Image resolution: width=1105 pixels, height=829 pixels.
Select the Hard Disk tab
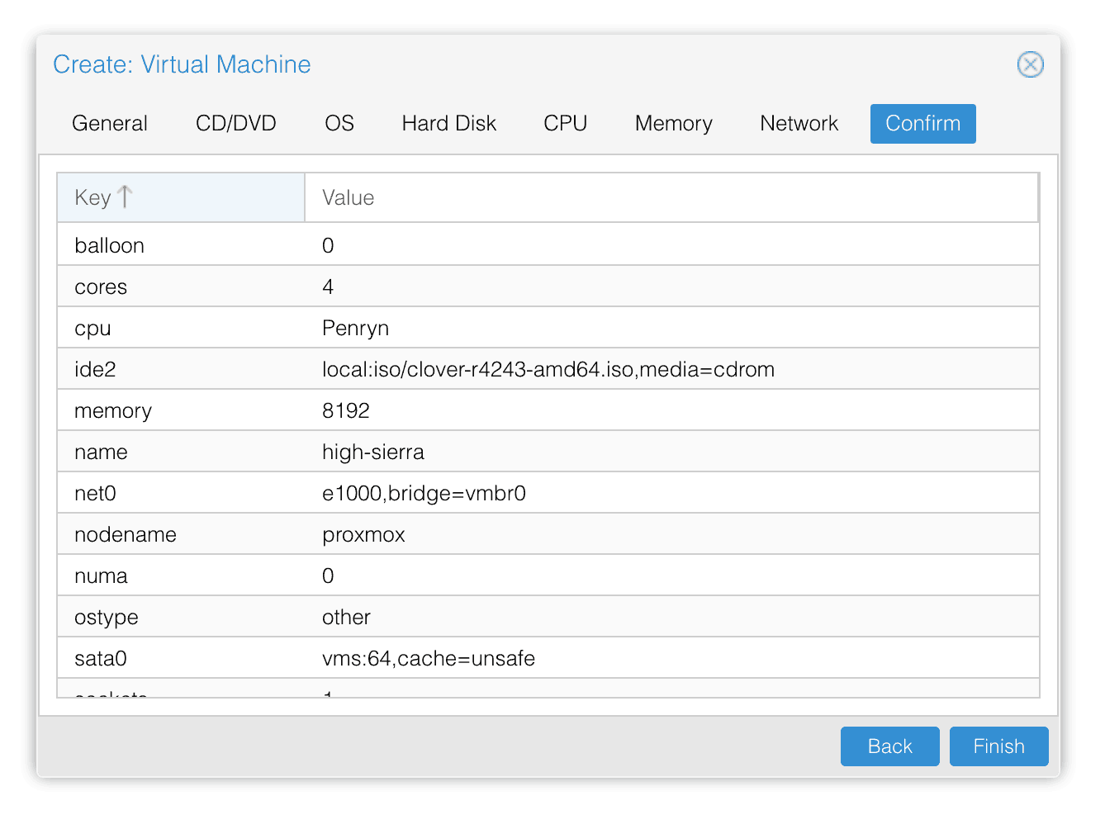(x=449, y=124)
